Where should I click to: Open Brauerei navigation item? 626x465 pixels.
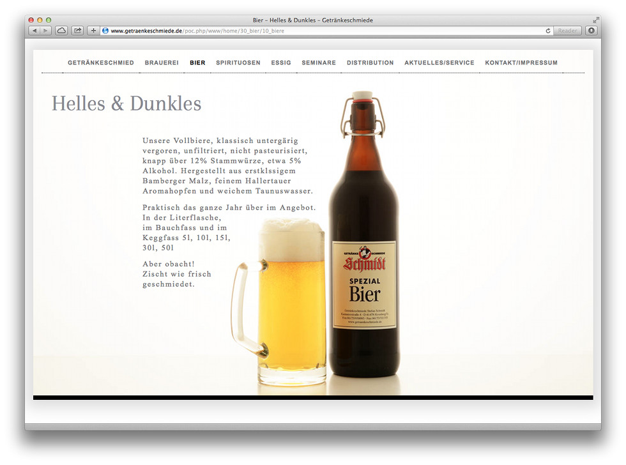click(162, 63)
